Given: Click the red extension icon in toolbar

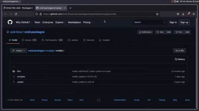Looking at the screenshot, I should click(x=188, y=14).
